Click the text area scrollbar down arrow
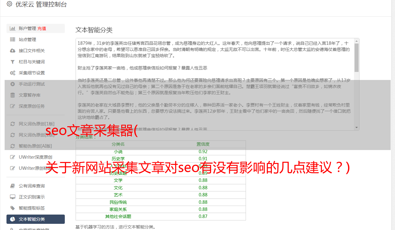 [x=357, y=128]
